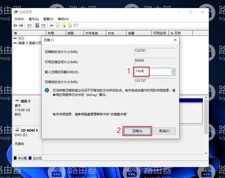
Task: Sort by the 文件系统 column header
Action: [x=95, y=33]
